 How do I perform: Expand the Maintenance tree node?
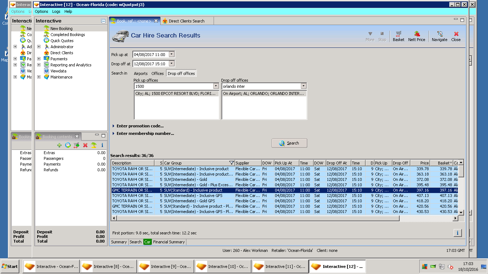pyautogui.click(x=39, y=77)
